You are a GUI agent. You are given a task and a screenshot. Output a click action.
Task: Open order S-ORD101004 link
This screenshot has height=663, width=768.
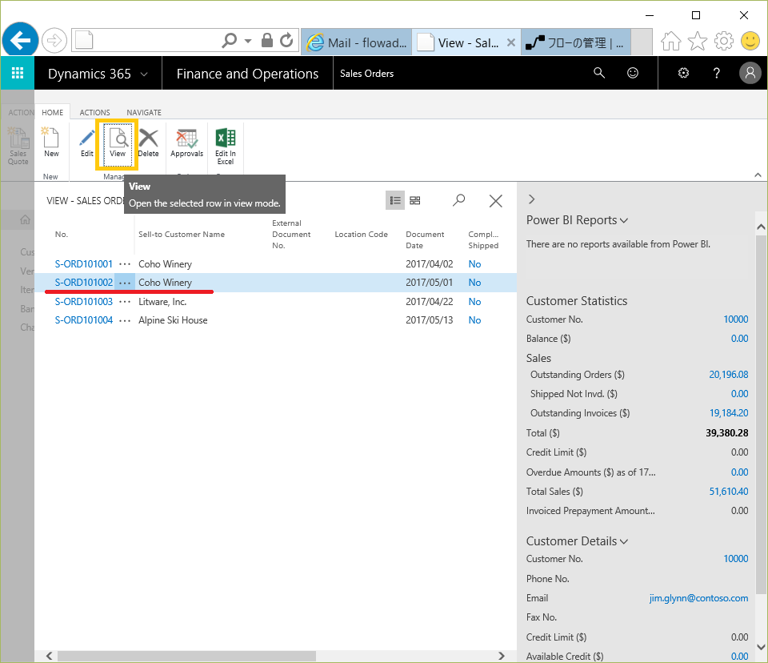(84, 320)
